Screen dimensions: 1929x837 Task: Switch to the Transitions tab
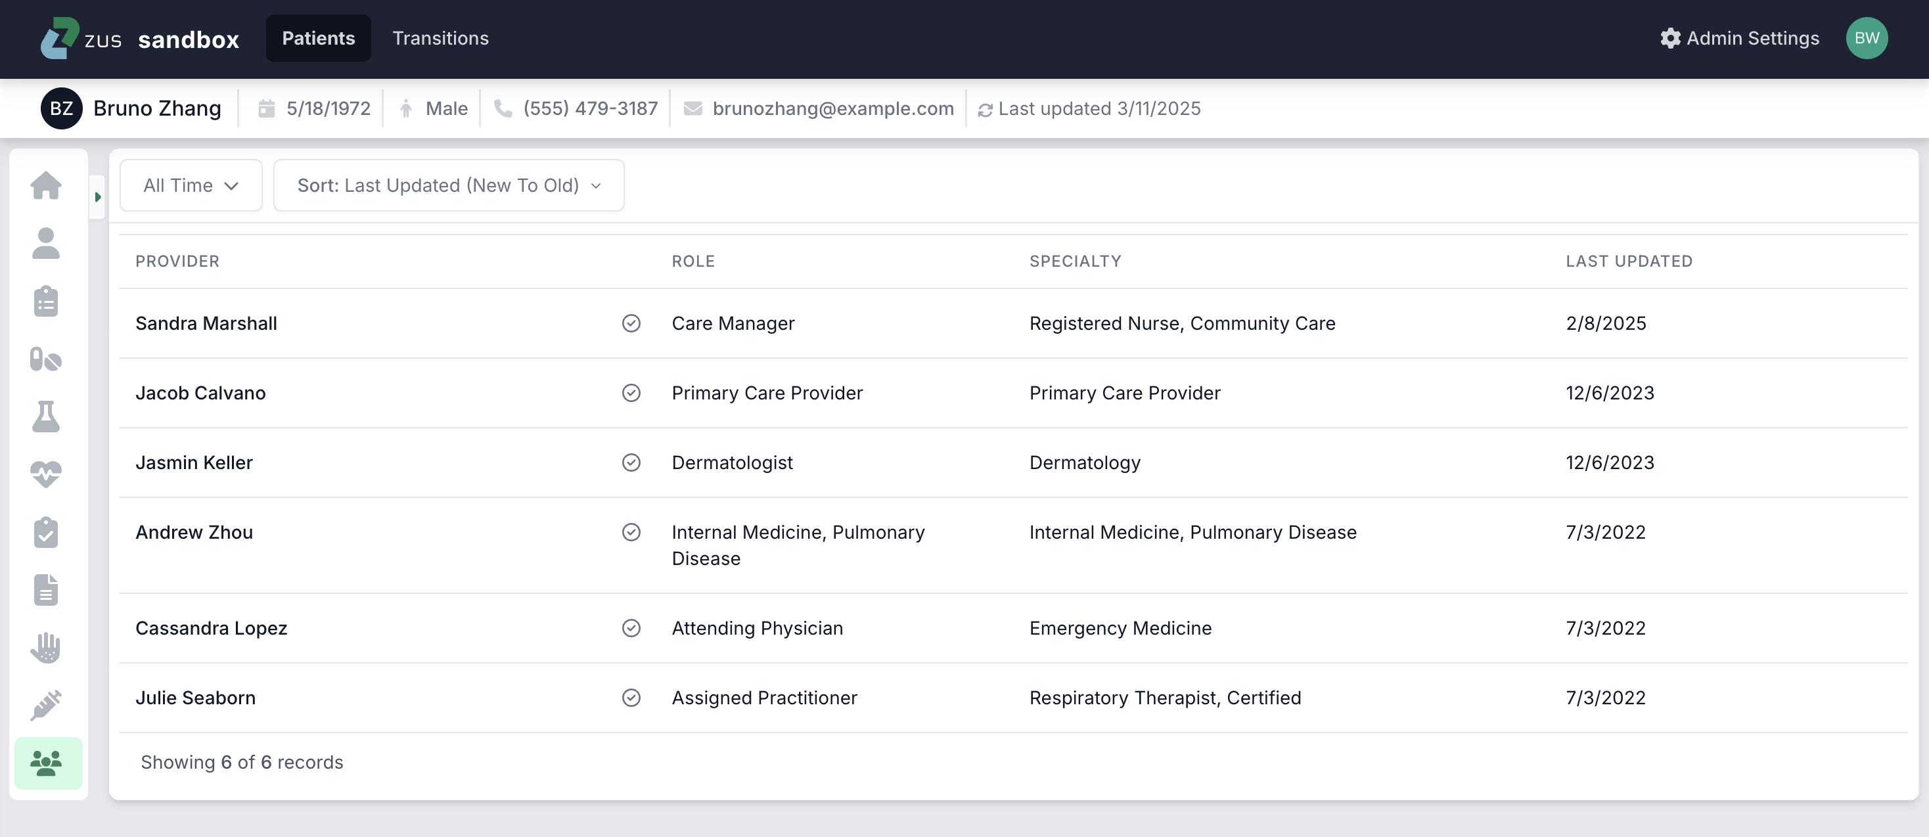tap(440, 38)
